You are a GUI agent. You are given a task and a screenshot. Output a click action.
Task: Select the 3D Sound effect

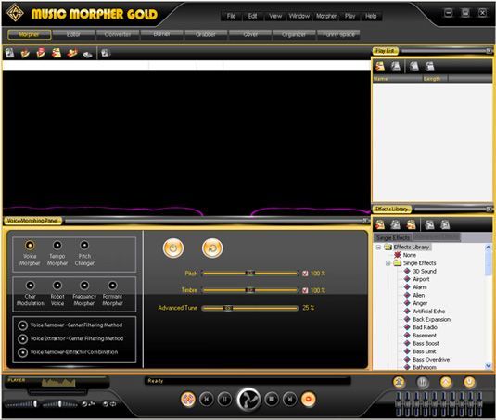point(425,271)
